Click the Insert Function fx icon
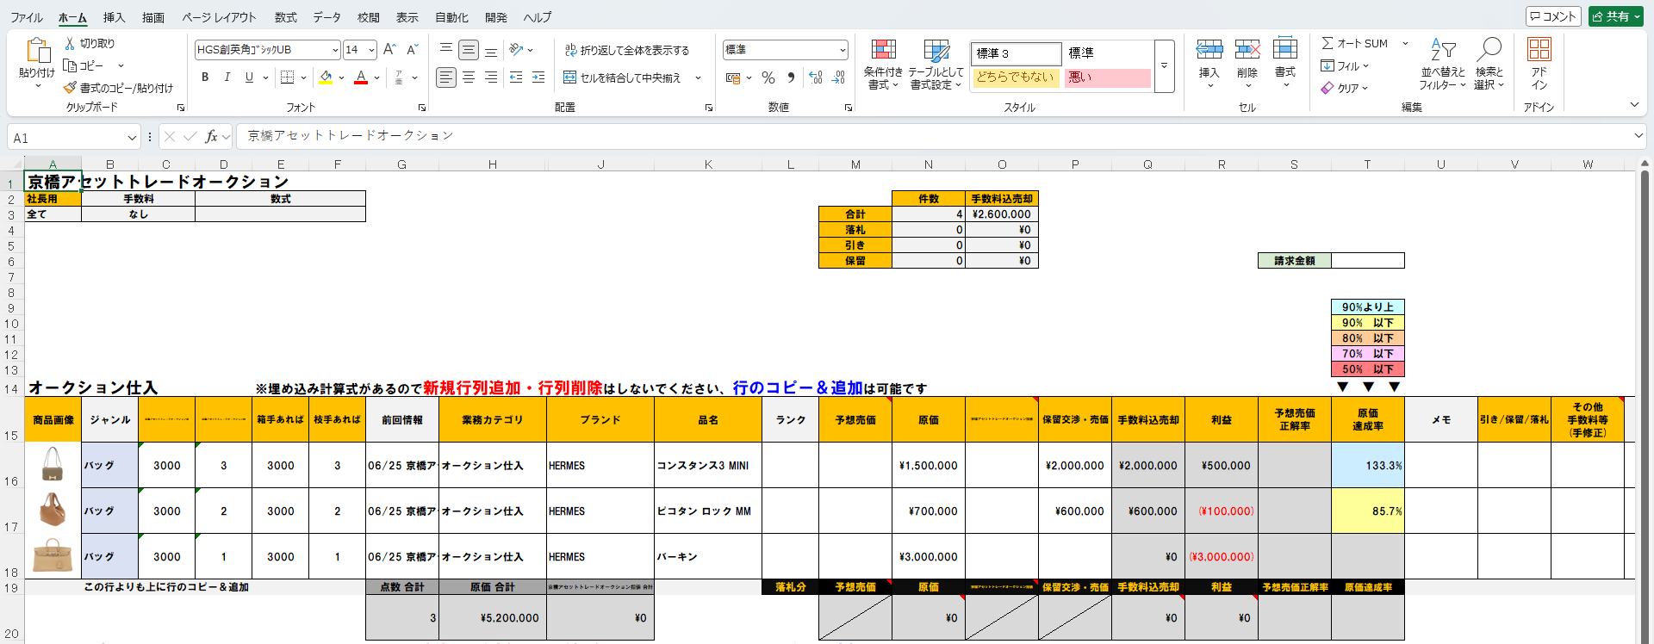1654x644 pixels. [211, 137]
